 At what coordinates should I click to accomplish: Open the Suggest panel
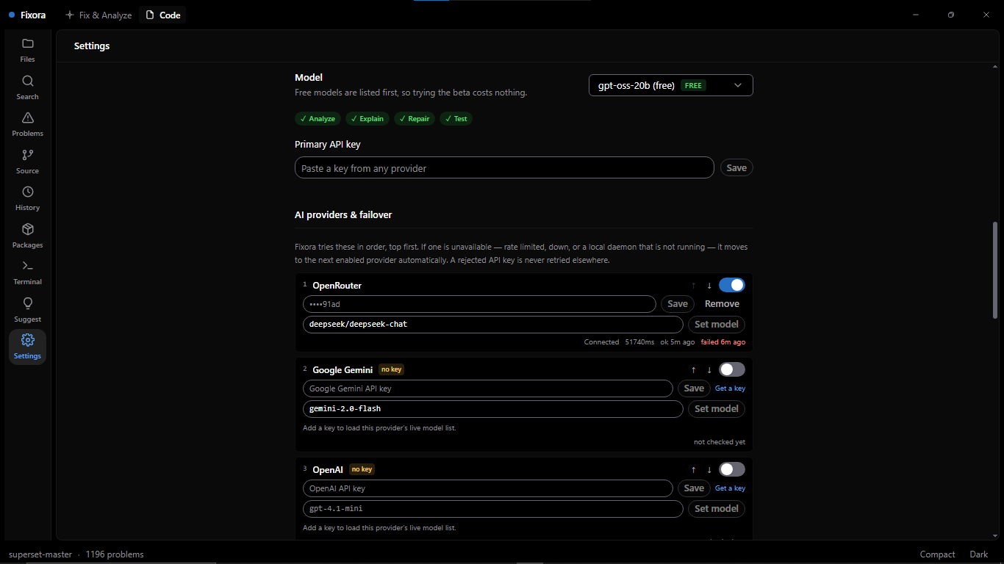(x=27, y=310)
